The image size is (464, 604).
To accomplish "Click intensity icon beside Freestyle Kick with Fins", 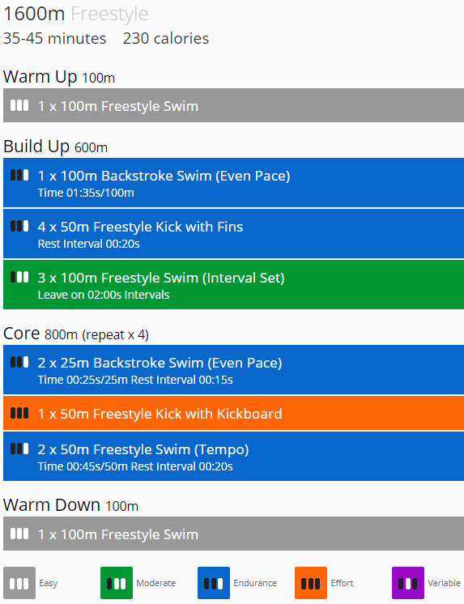I will coord(19,226).
